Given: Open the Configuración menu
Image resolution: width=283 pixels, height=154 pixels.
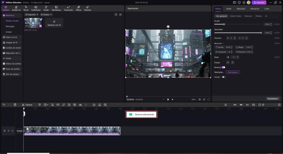Looking at the screenshot, I should [36, 2].
